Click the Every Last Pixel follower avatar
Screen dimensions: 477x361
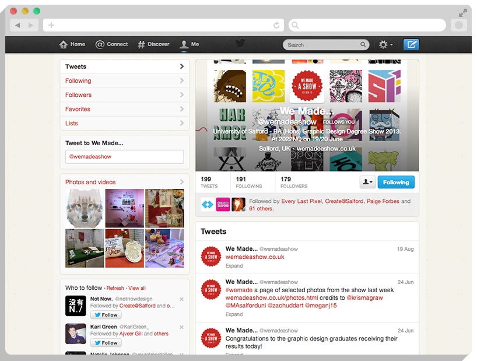pos(208,204)
